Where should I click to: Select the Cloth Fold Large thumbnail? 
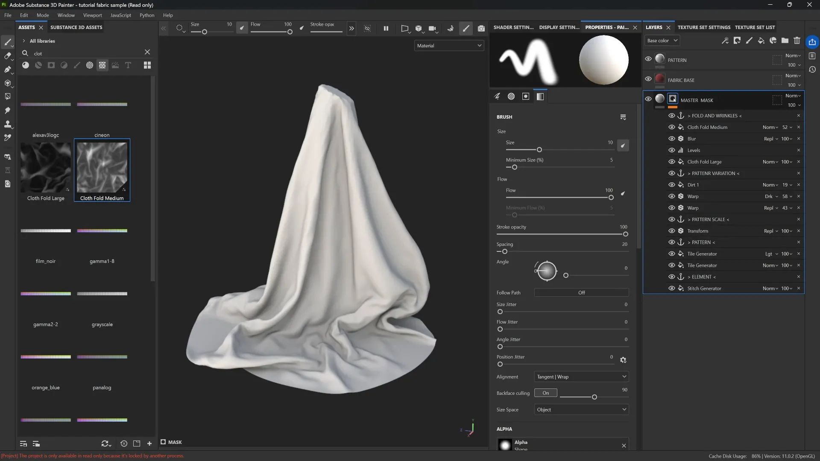(x=46, y=168)
